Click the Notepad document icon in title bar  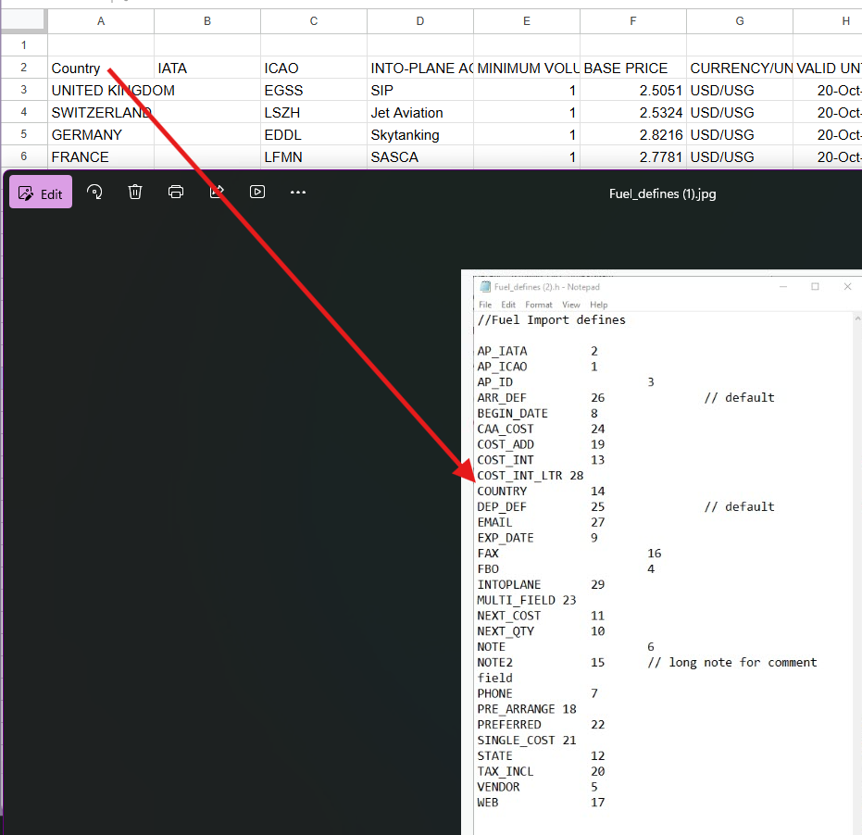tap(485, 287)
